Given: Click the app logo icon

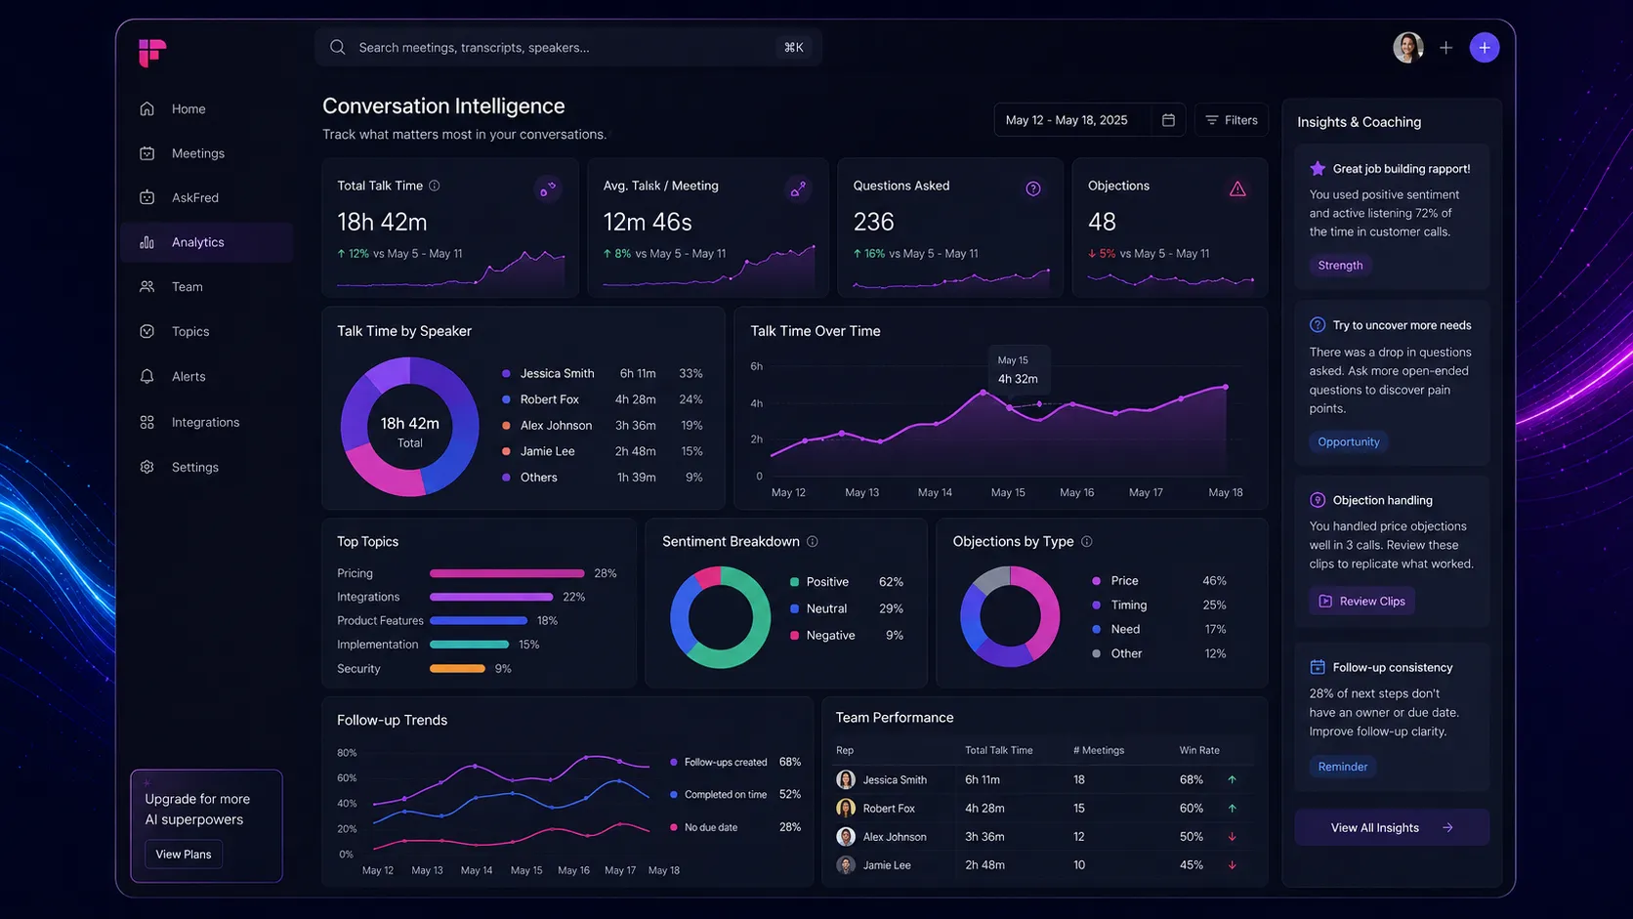Looking at the screenshot, I should pos(152,52).
